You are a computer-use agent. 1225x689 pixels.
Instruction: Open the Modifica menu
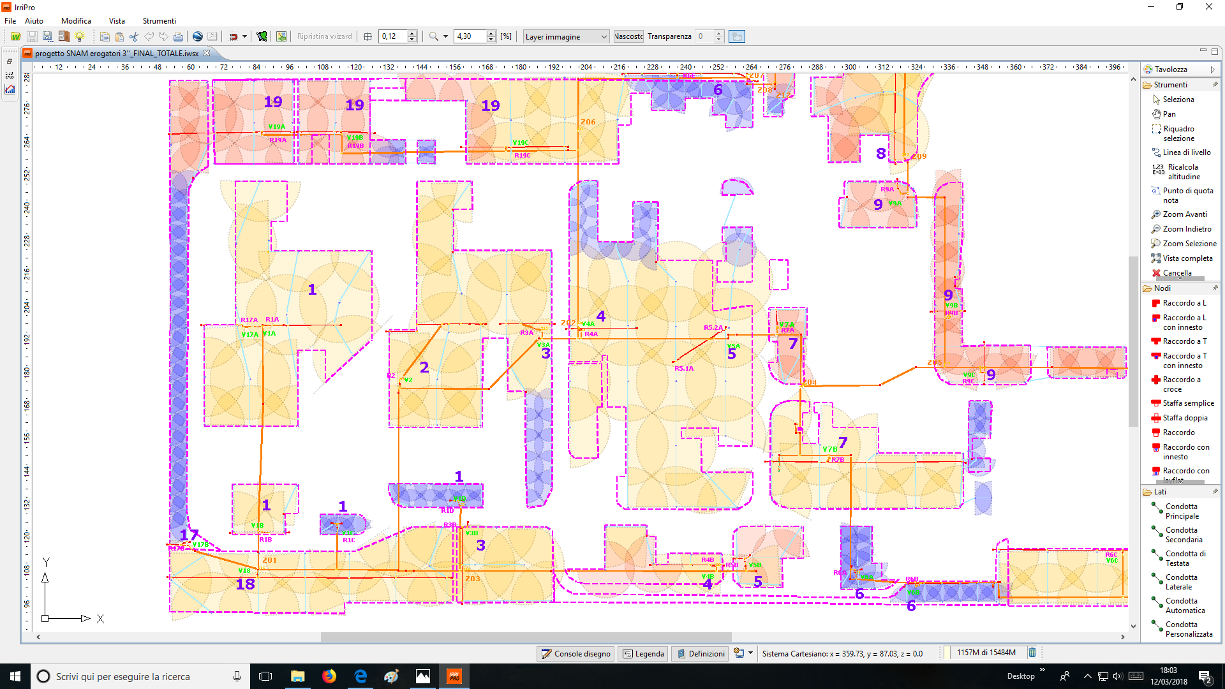point(76,21)
